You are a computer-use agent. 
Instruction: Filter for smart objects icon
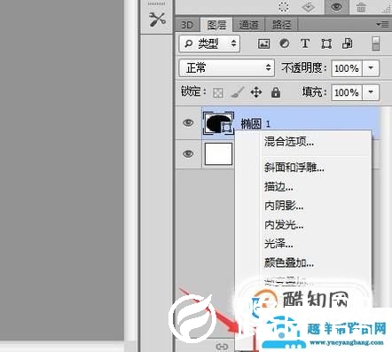(x=347, y=43)
